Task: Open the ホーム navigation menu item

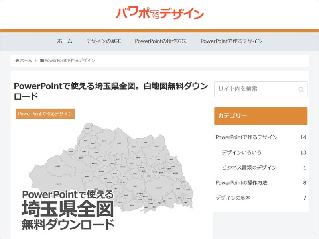Action: [x=64, y=41]
